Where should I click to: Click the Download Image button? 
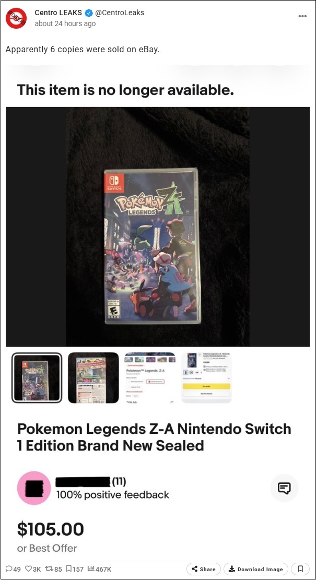click(x=256, y=569)
